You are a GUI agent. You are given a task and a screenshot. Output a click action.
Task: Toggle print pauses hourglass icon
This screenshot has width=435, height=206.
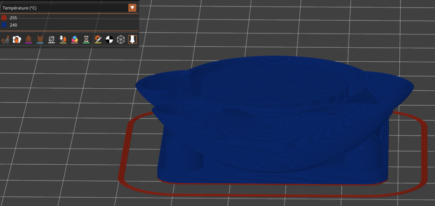[x=86, y=40]
